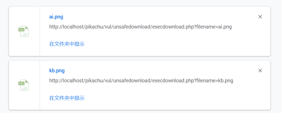Open the downloaded file ai.png
Image resolution: width=282 pixels, height=113 pixels.
pos(56,17)
